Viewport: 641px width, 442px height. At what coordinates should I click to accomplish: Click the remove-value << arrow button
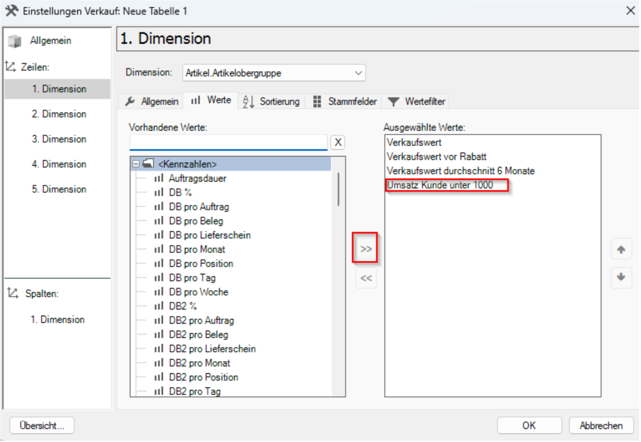tap(366, 278)
